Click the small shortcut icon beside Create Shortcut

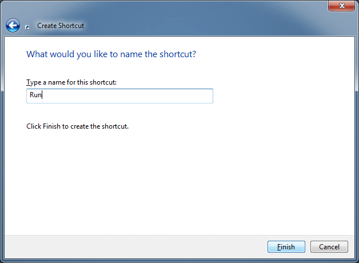click(x=27, y=27)
